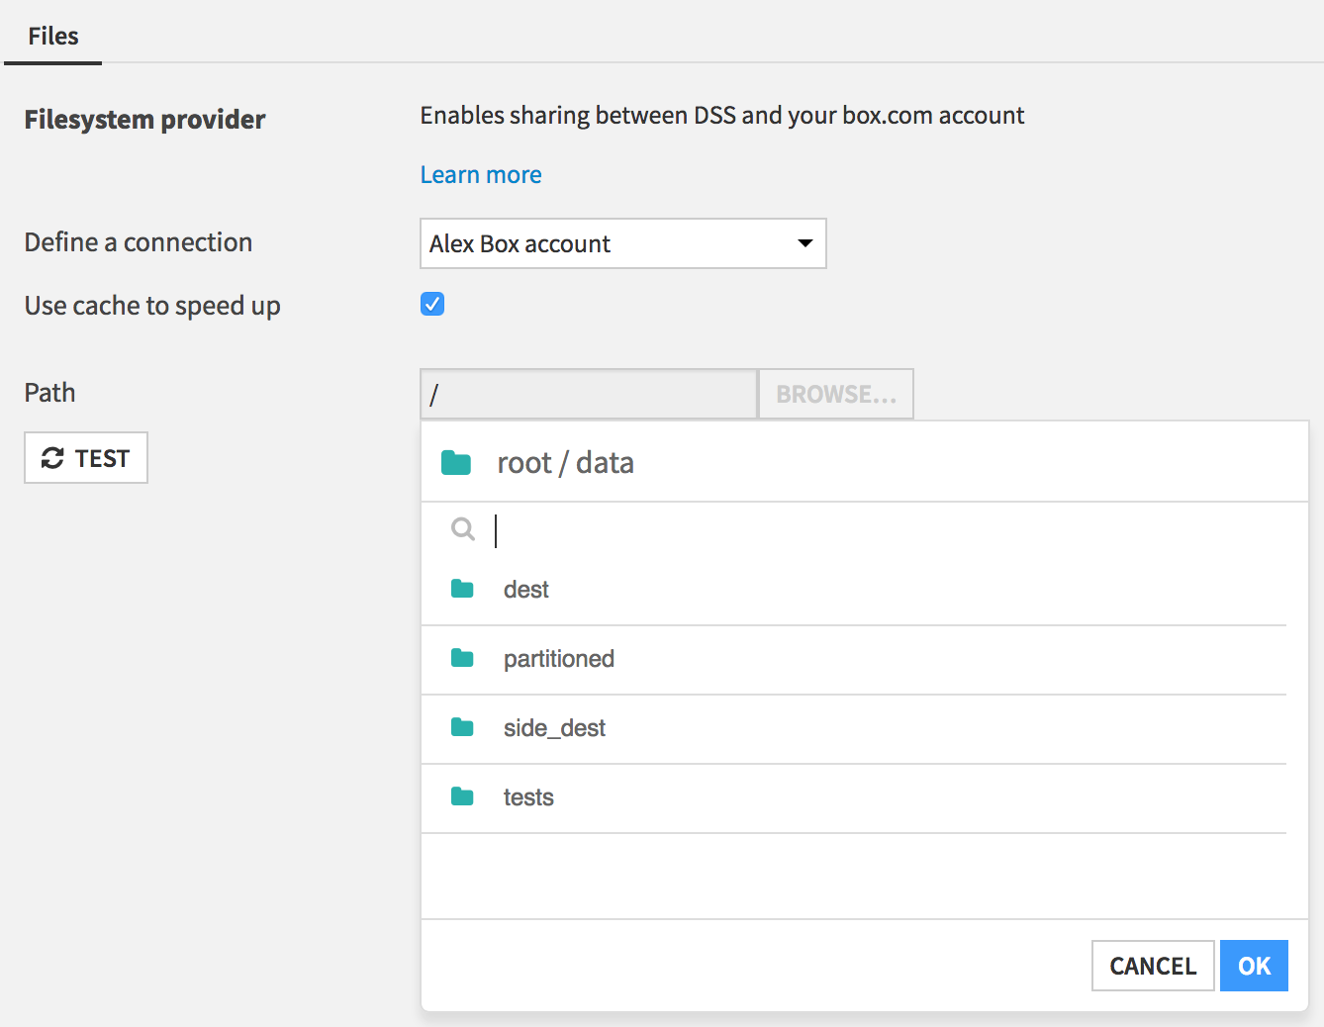Viewport: 1324px width, 1027px height.
Task: Click the refresh icon on the TEST button
Action: [52, 458]
